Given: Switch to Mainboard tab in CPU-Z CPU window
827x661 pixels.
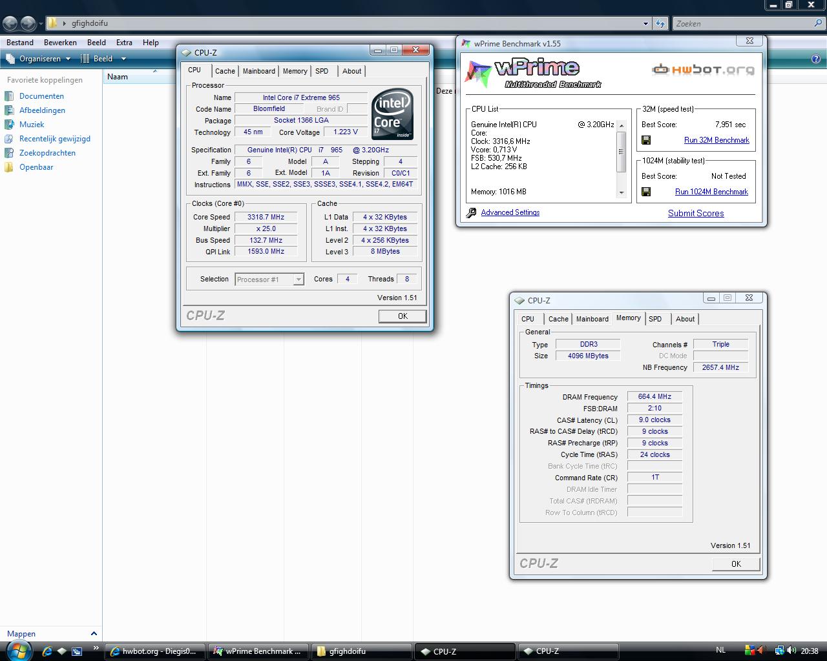Looking at the screenshot, I should click(x=259, y=71).
